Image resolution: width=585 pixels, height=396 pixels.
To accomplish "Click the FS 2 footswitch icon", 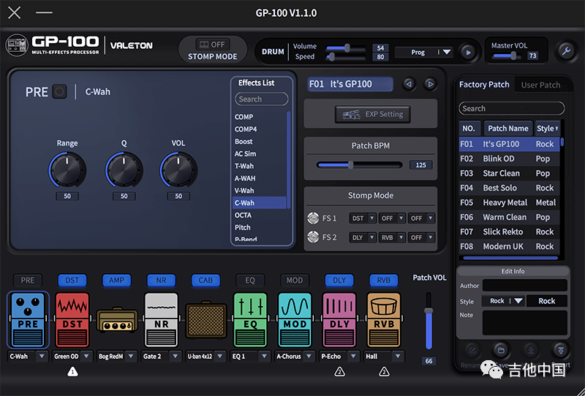I will click(x=313, y=237).
